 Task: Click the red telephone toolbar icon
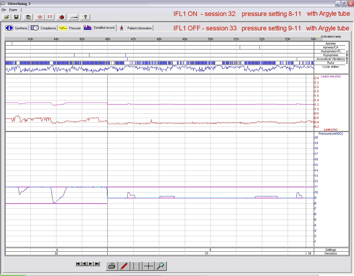(61, 17)
